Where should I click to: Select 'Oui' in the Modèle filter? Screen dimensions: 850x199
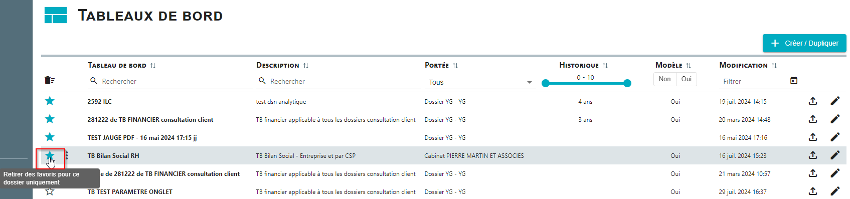pyautogui.click(x=687, y=79)
